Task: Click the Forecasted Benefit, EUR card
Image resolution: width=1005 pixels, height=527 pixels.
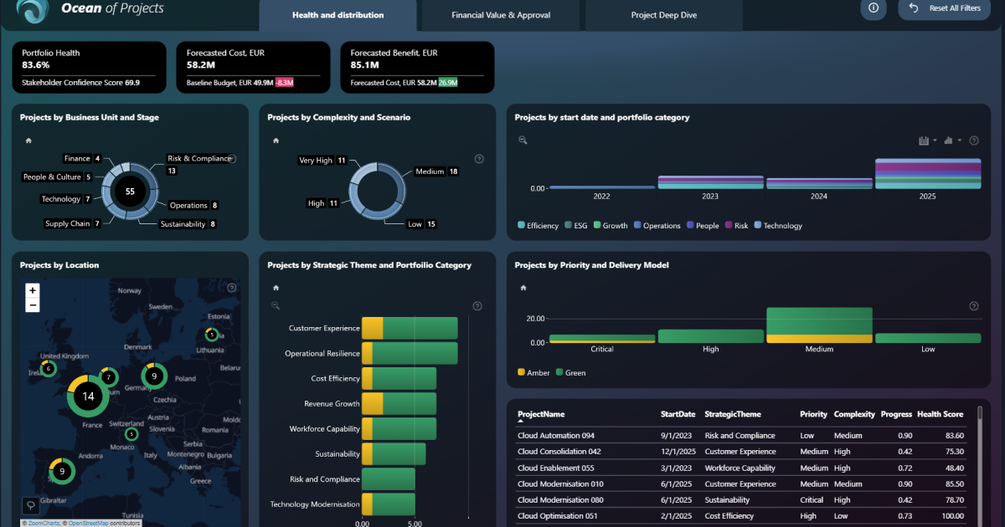Action: point(418,68)
